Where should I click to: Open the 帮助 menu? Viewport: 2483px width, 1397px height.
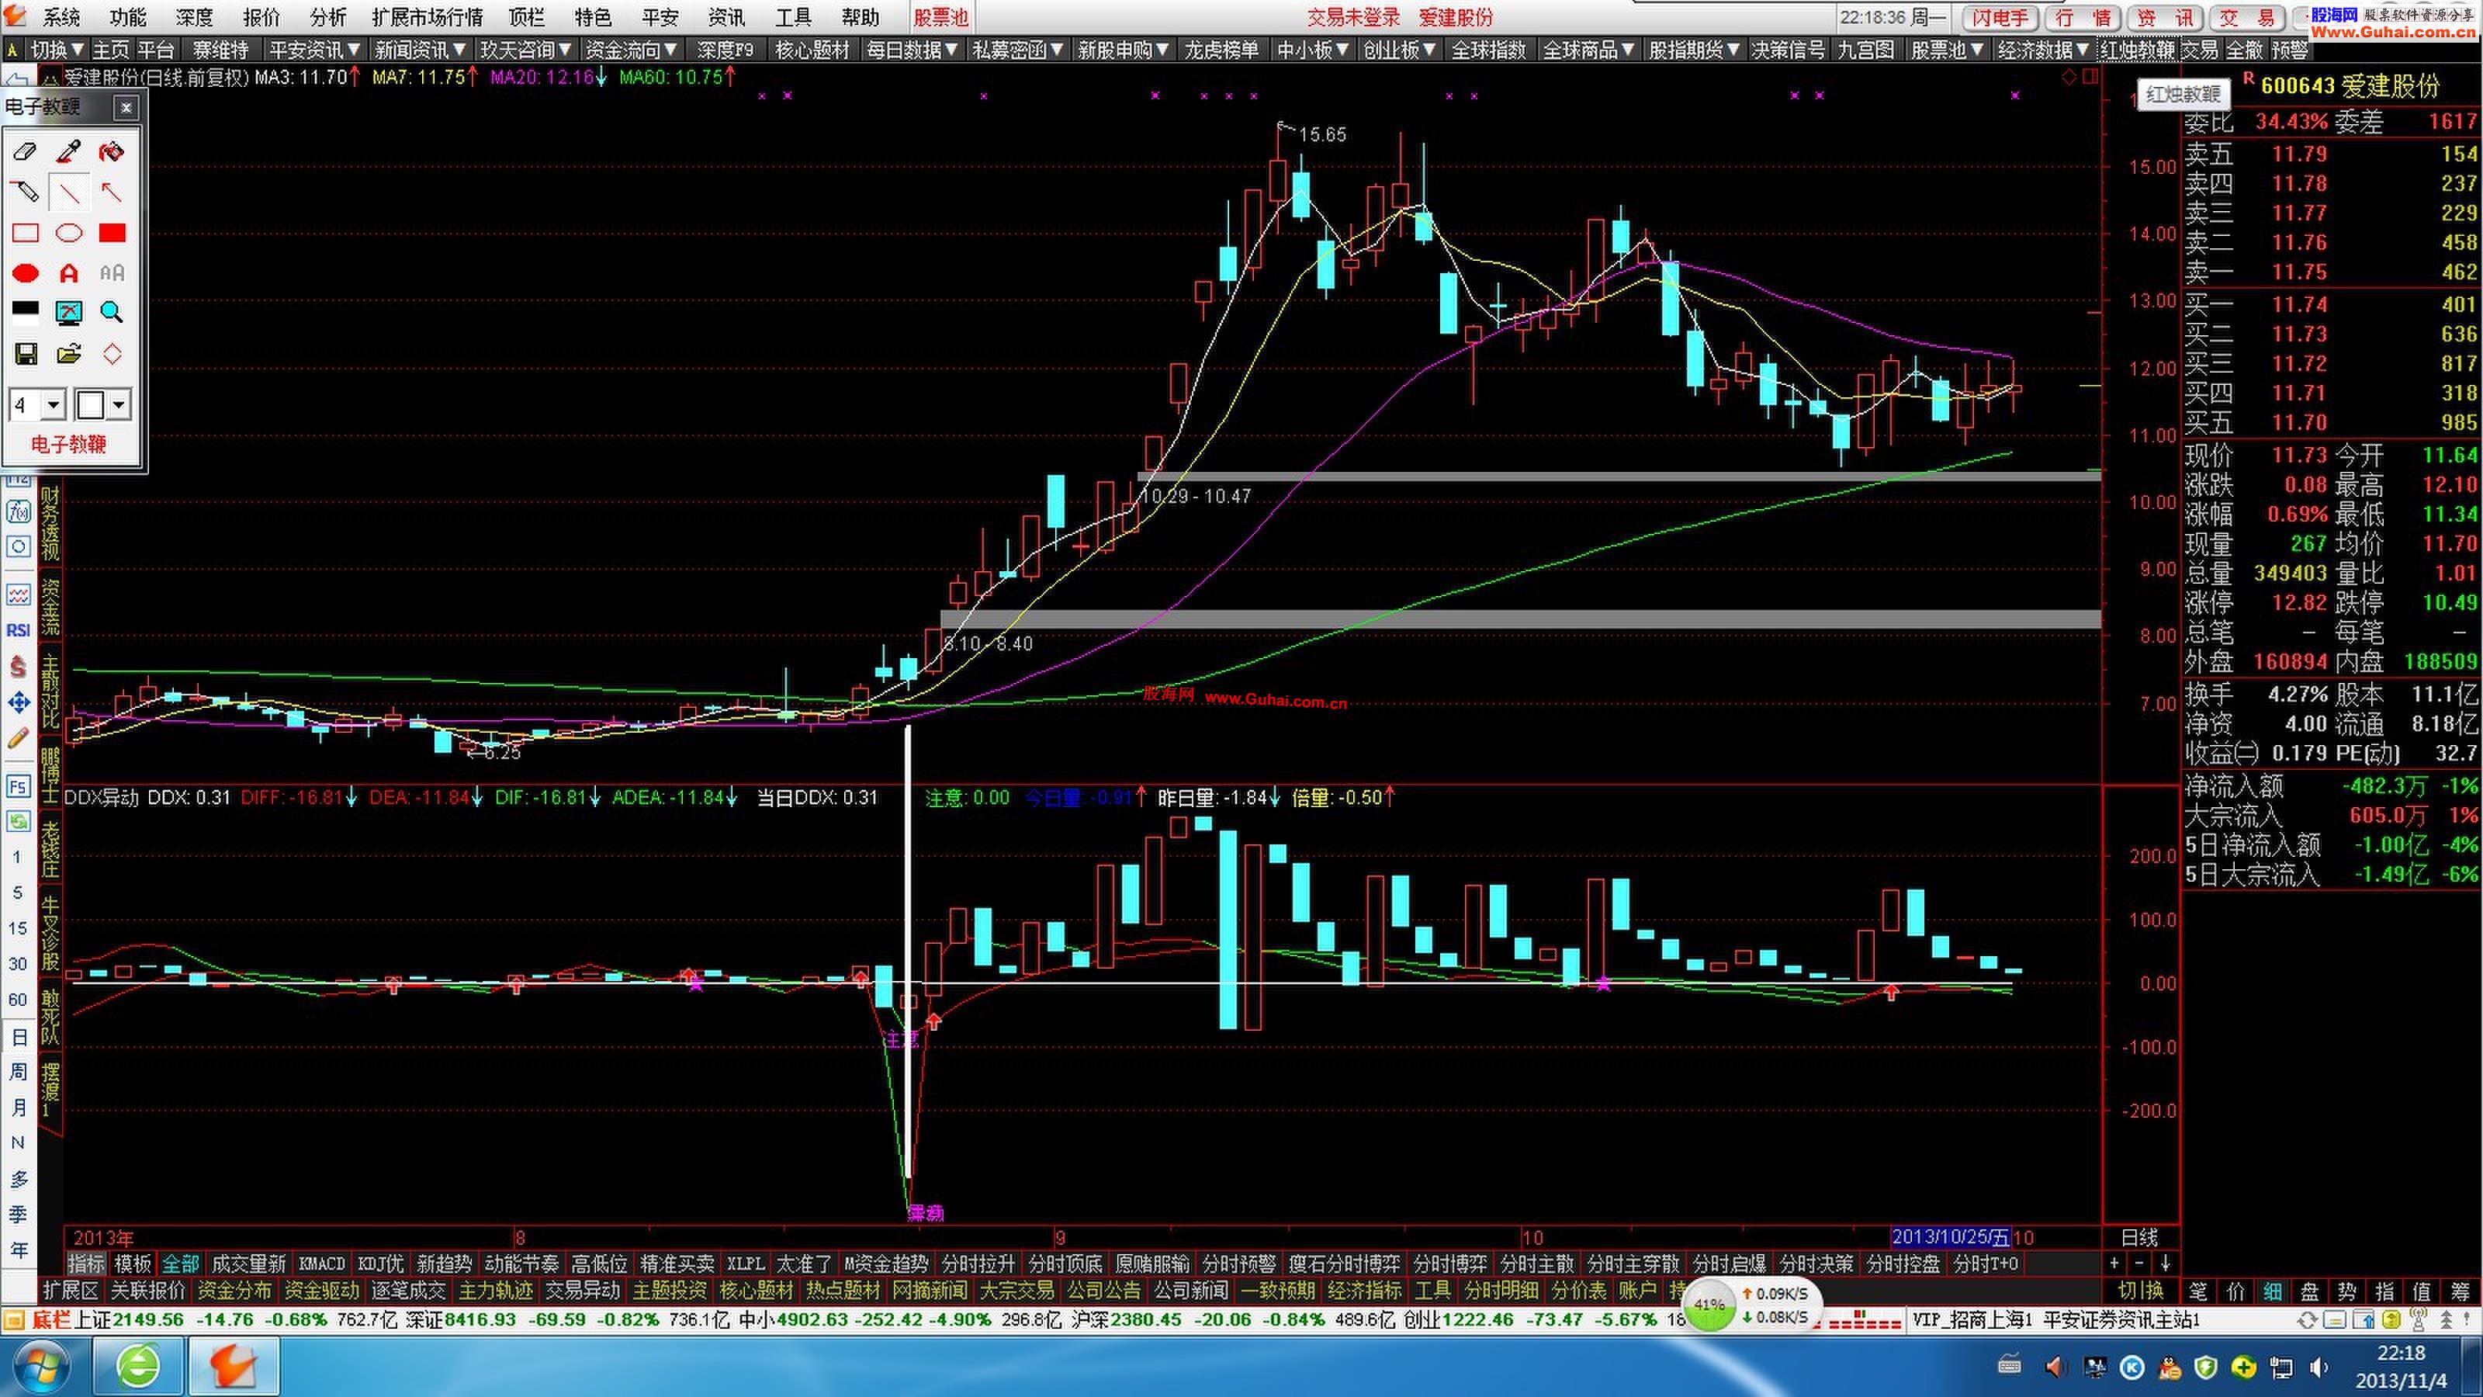pyautogui.click(x=860, y=17)
